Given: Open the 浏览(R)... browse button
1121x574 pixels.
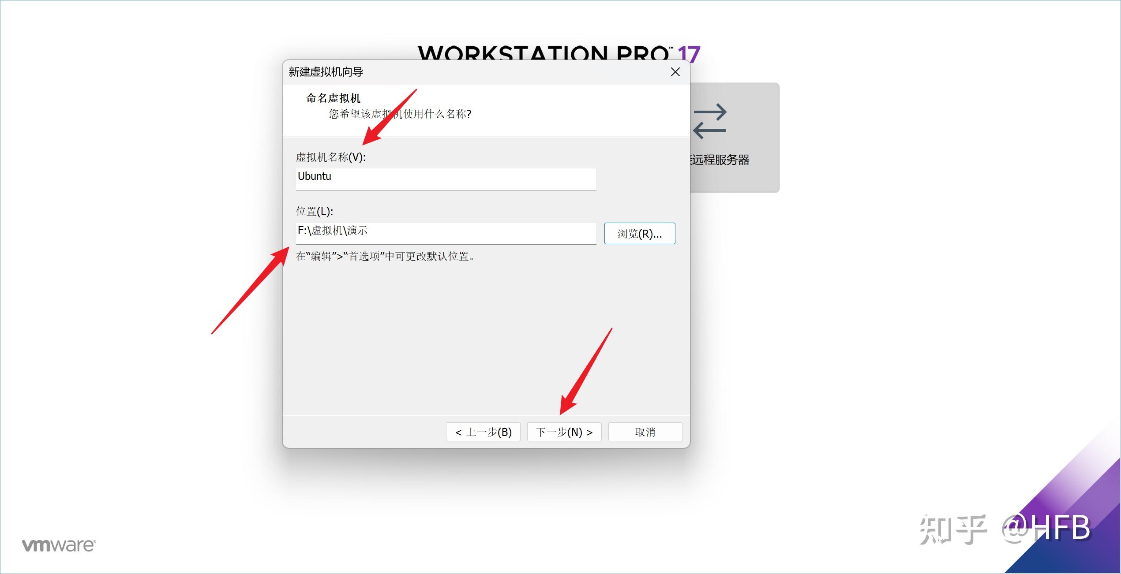Looking at the screenshot, I should 640,234.
